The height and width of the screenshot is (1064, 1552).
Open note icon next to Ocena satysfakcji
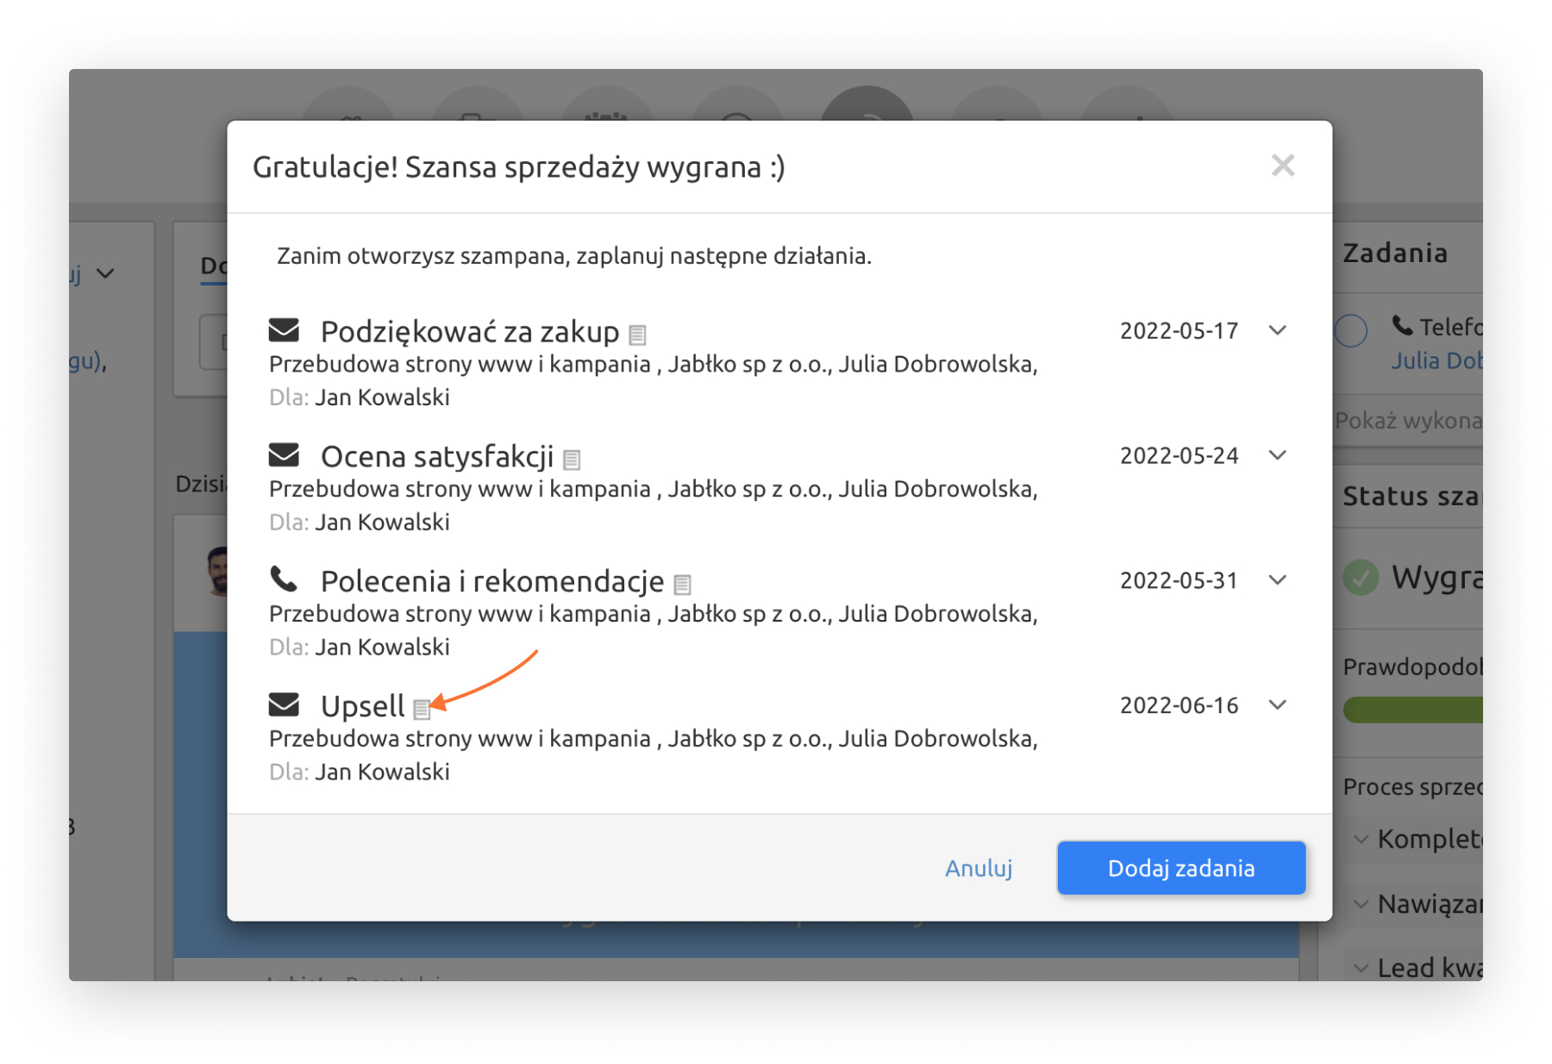572,460
